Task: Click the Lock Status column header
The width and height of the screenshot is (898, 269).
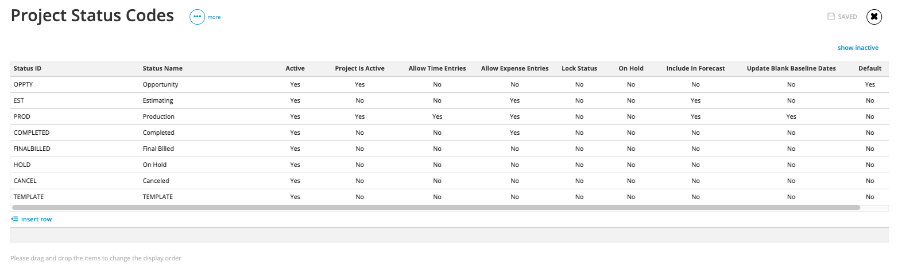Action: click(579, 68)
